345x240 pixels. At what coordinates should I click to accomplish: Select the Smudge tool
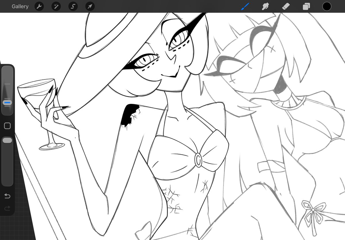265,6
